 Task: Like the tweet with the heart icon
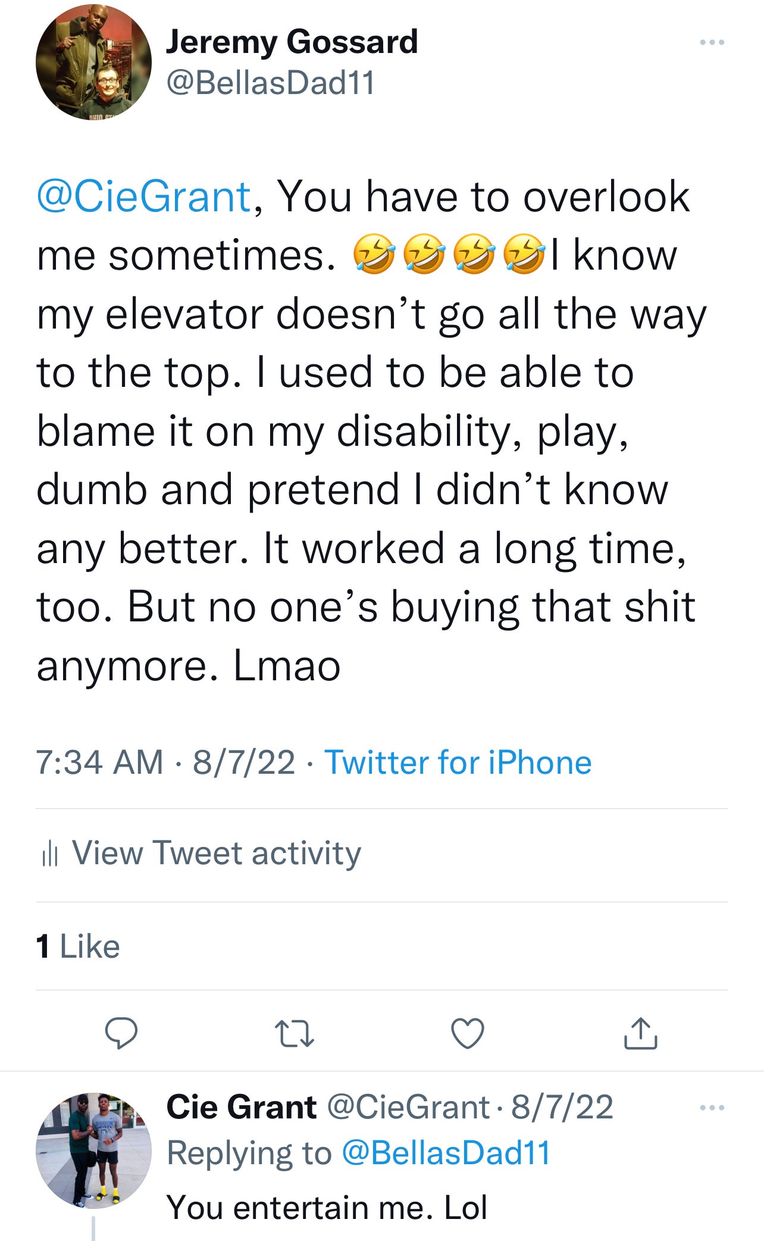tap(468, 1033)
